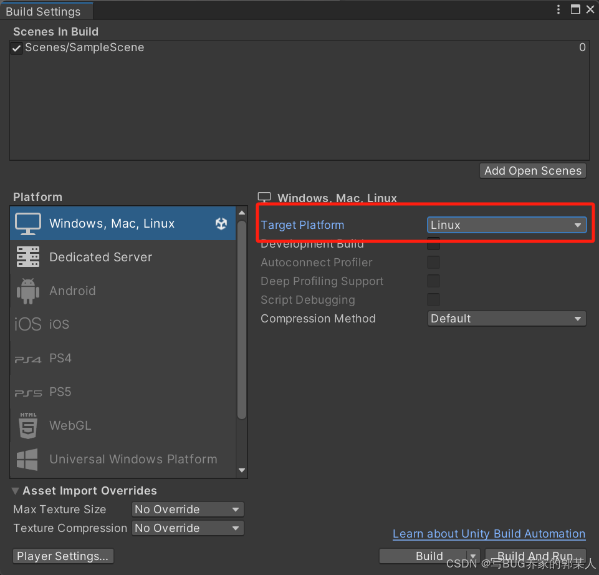
Task: Uncheck the Scenes/SampleScene checkbox
Action: [16, 48]
